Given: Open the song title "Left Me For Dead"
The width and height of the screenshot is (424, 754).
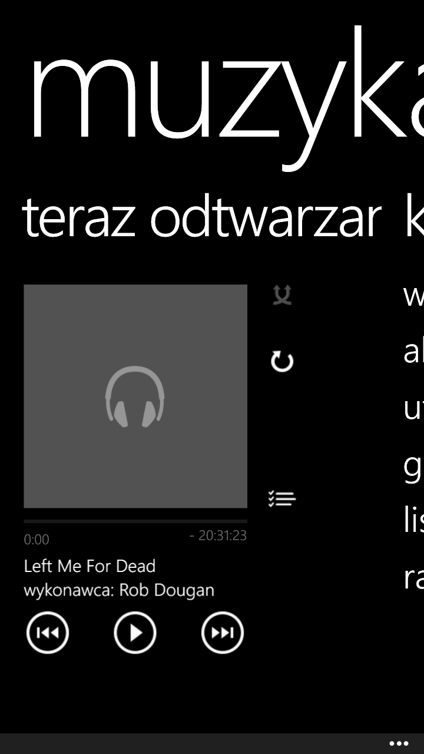Looking at the screenshot, I should (90, 566).
